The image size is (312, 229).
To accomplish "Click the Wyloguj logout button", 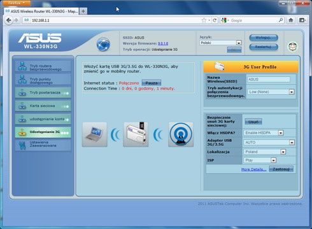I will [x=264, y=38].
